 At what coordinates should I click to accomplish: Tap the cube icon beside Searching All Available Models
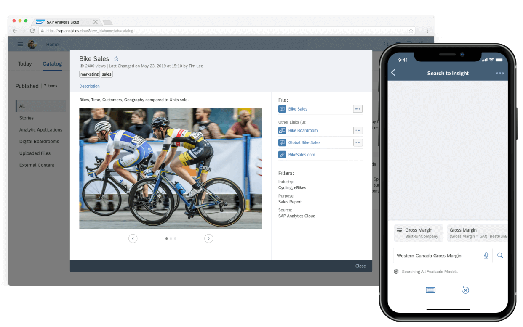(396, 272)
